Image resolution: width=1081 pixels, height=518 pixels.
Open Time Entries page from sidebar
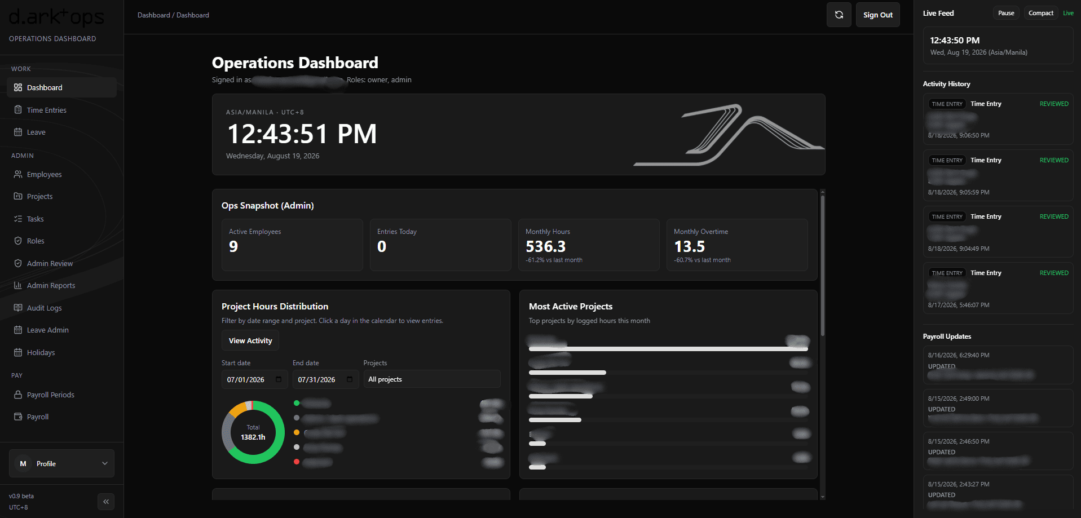(x=62, y=110)
